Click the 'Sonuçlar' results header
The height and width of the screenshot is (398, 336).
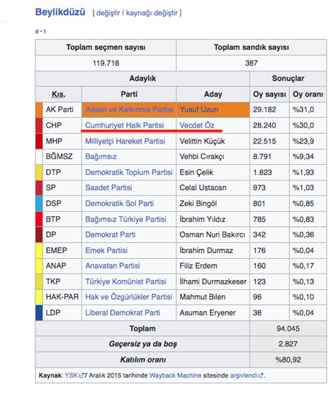click(288, 78)
